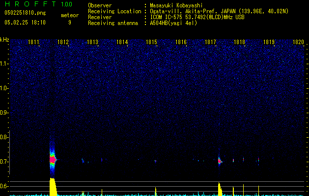Screen dimensions: 309x196
Task: Click the kHz axis unit label
Action: (4, 40)
